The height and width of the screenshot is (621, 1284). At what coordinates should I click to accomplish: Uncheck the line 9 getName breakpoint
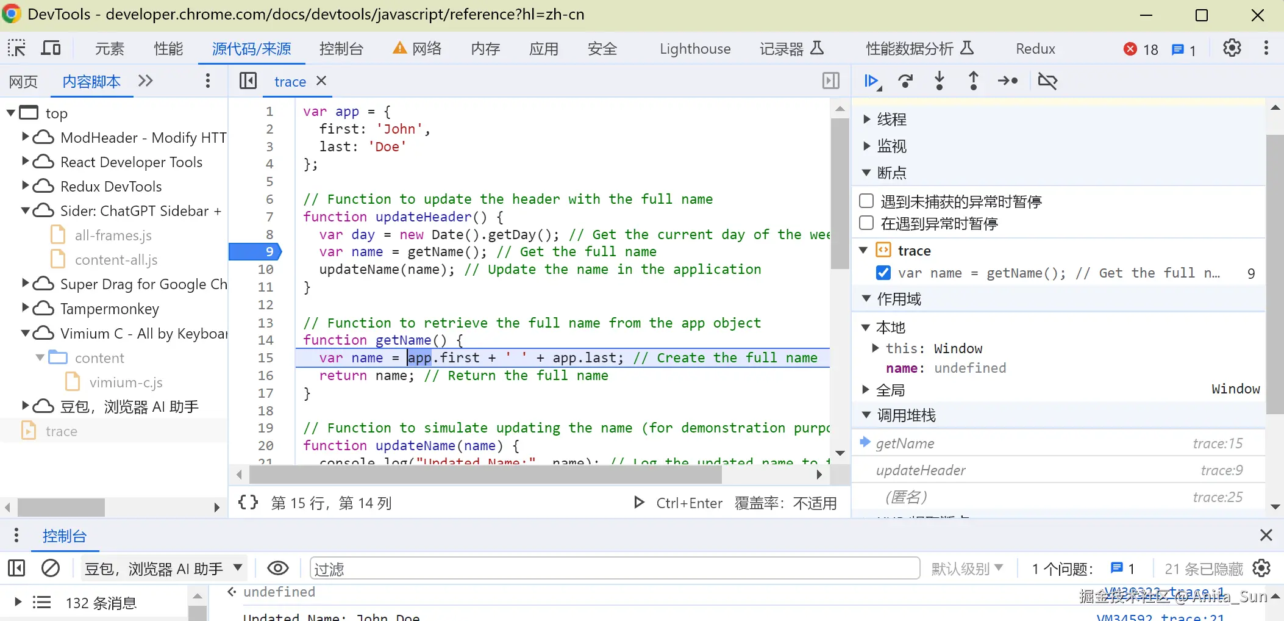883,273
